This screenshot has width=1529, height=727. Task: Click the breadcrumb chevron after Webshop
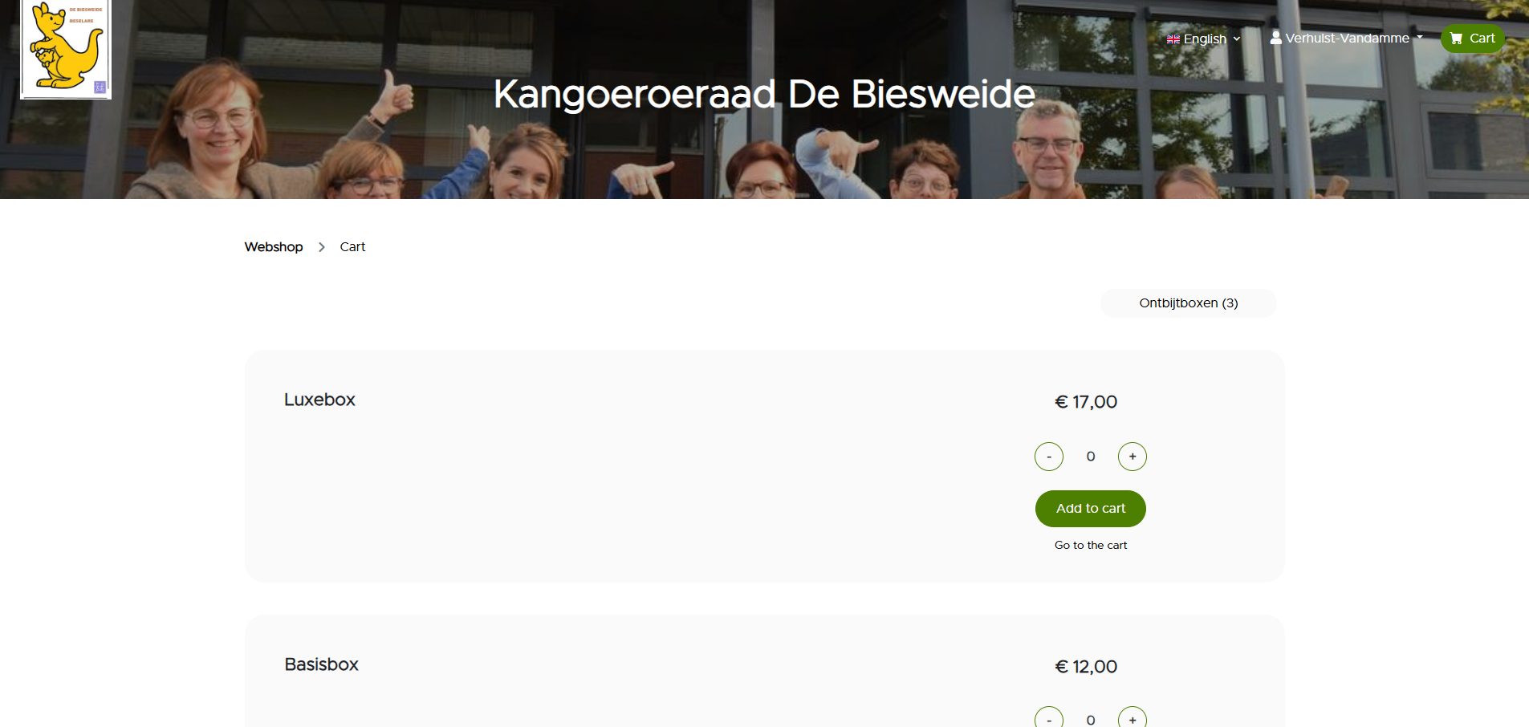point(321,247)
